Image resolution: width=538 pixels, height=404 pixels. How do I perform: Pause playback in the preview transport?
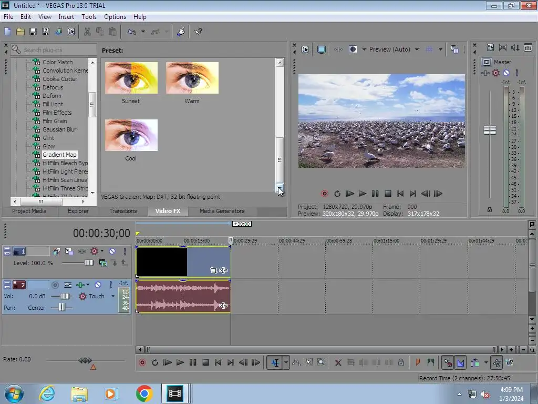[x=375, y=194]
